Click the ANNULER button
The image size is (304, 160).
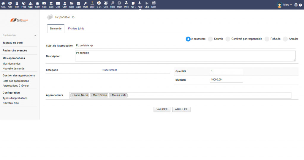[x=181, y=109]
